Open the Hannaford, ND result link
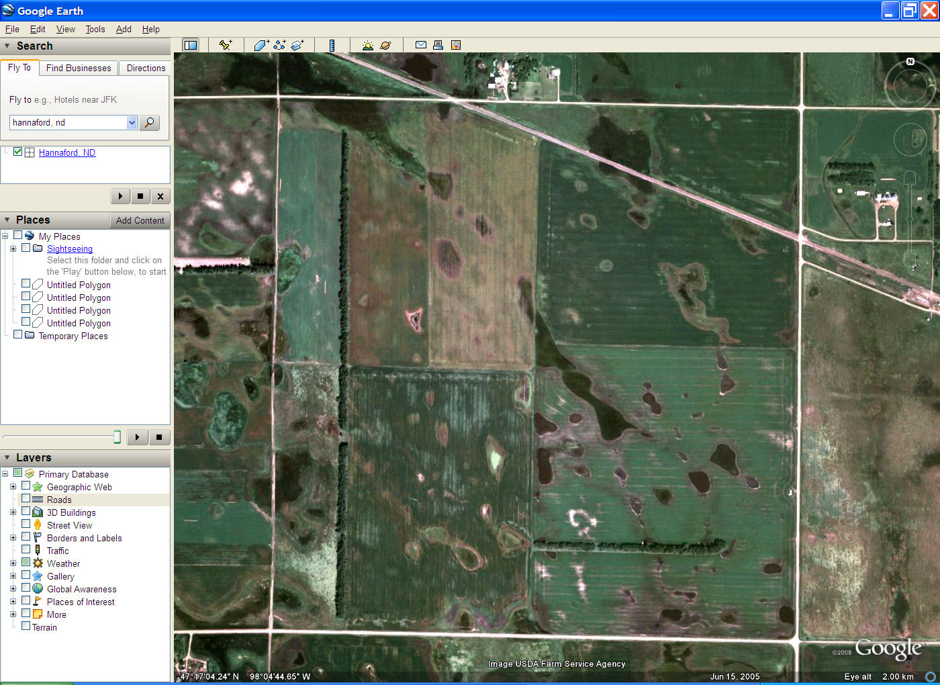The width and height of the screenshot is (940, 685). point(67,152)
